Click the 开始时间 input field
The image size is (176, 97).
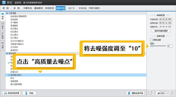point(166,19)
